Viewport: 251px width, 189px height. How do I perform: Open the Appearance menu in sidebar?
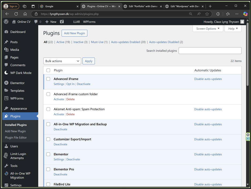[x=18, y=109]
